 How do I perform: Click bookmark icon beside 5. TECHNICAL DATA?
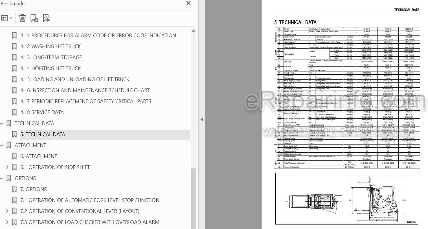pos(14,134)
